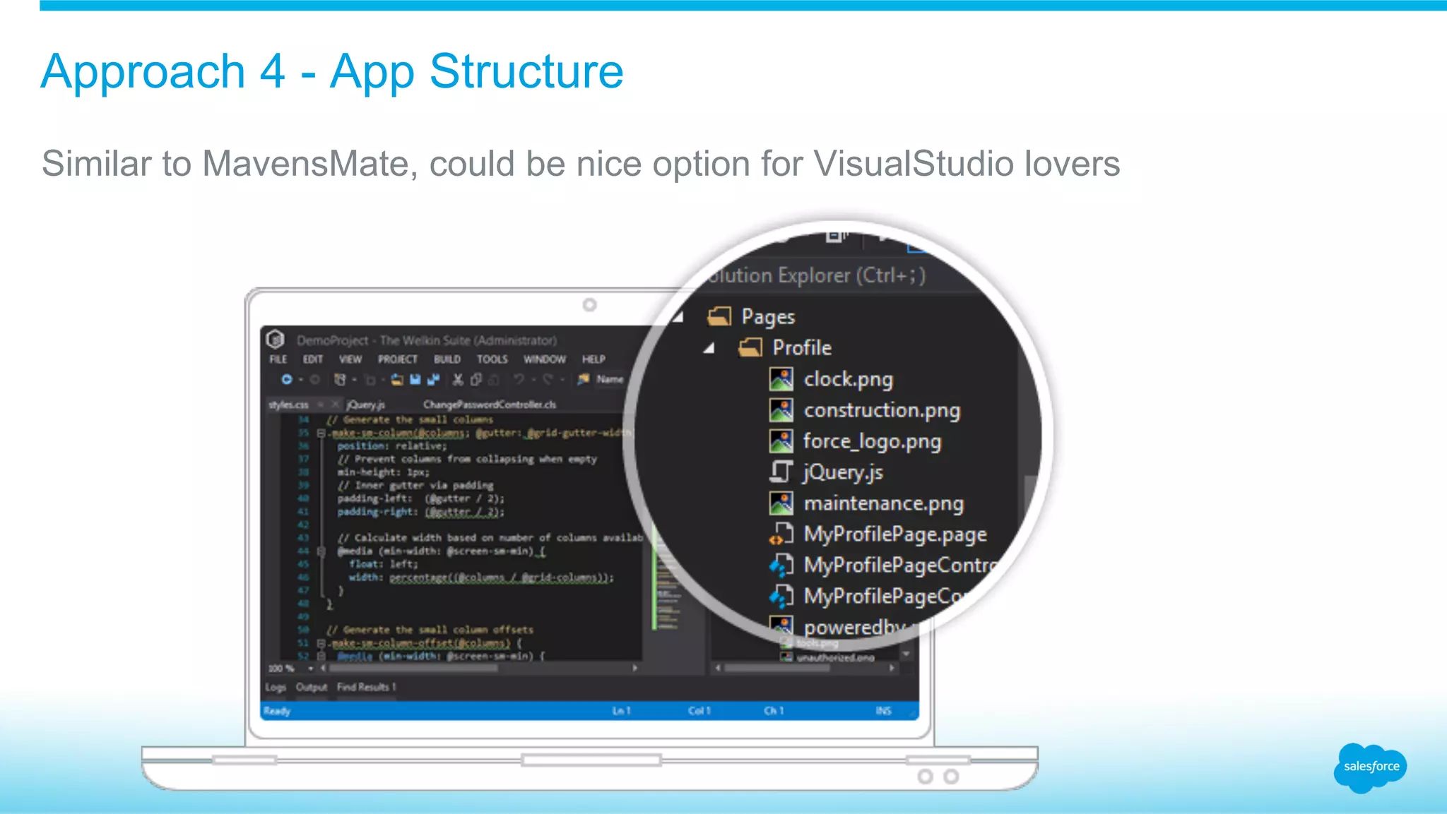Select maintenance.png in Solution Explorer
Viewport: 1447px width, 814px height.
point(866,503)
